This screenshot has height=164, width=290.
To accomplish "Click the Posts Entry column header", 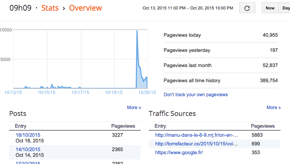I will point(20,126).
